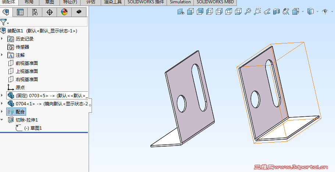The width and height of the screenshot is (335, 172).
Task: Select the 上视基准面 plane
Action: pyautogui.click(x=23, y=71)
